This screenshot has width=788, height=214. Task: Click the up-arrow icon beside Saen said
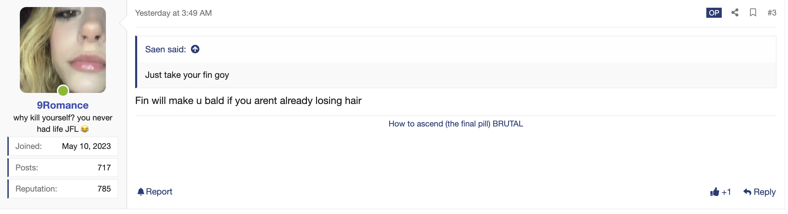[x=195, y=49]
